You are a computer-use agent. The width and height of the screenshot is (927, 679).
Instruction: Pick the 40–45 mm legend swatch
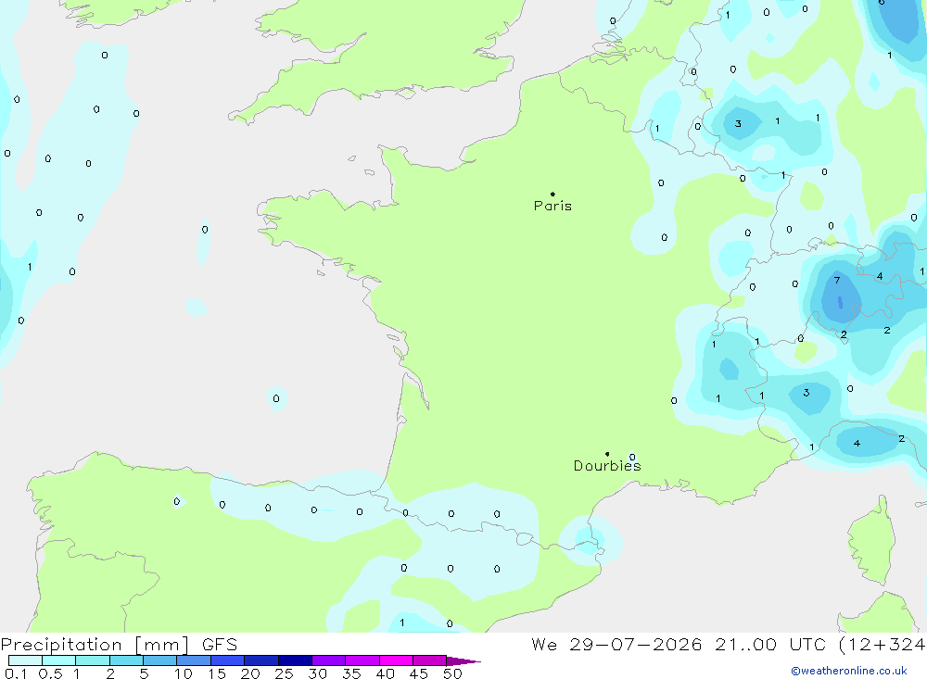(396, 660)
